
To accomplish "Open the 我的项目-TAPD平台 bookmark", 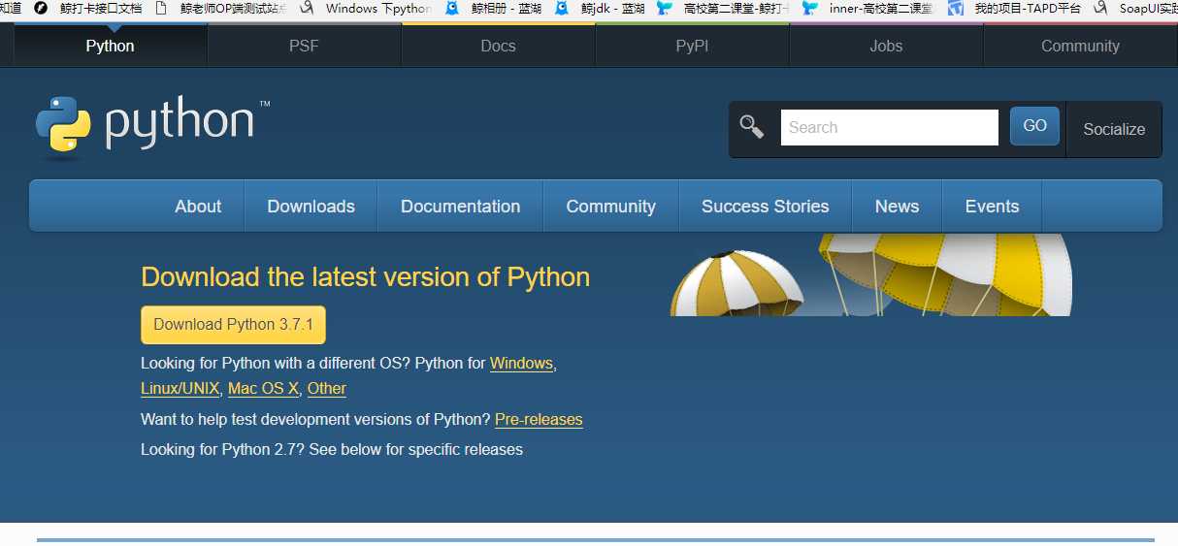I will 1015,8.
